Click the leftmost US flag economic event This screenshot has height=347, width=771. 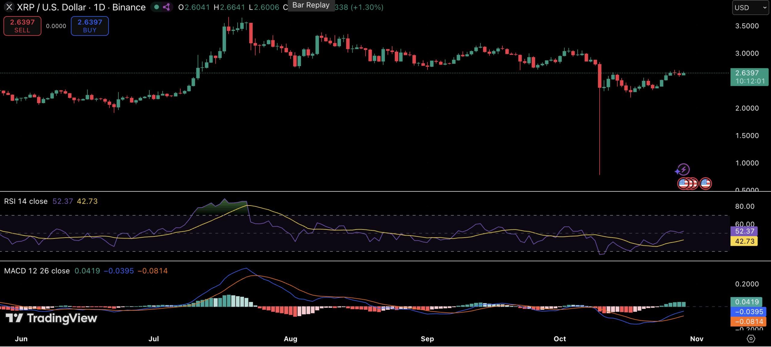click(683, 184)
